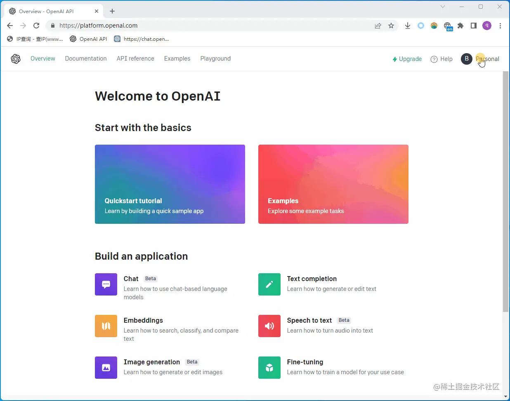Open the IP查询 bookmark
Viewport: 510px width, 401px height.
coord(35,39)
